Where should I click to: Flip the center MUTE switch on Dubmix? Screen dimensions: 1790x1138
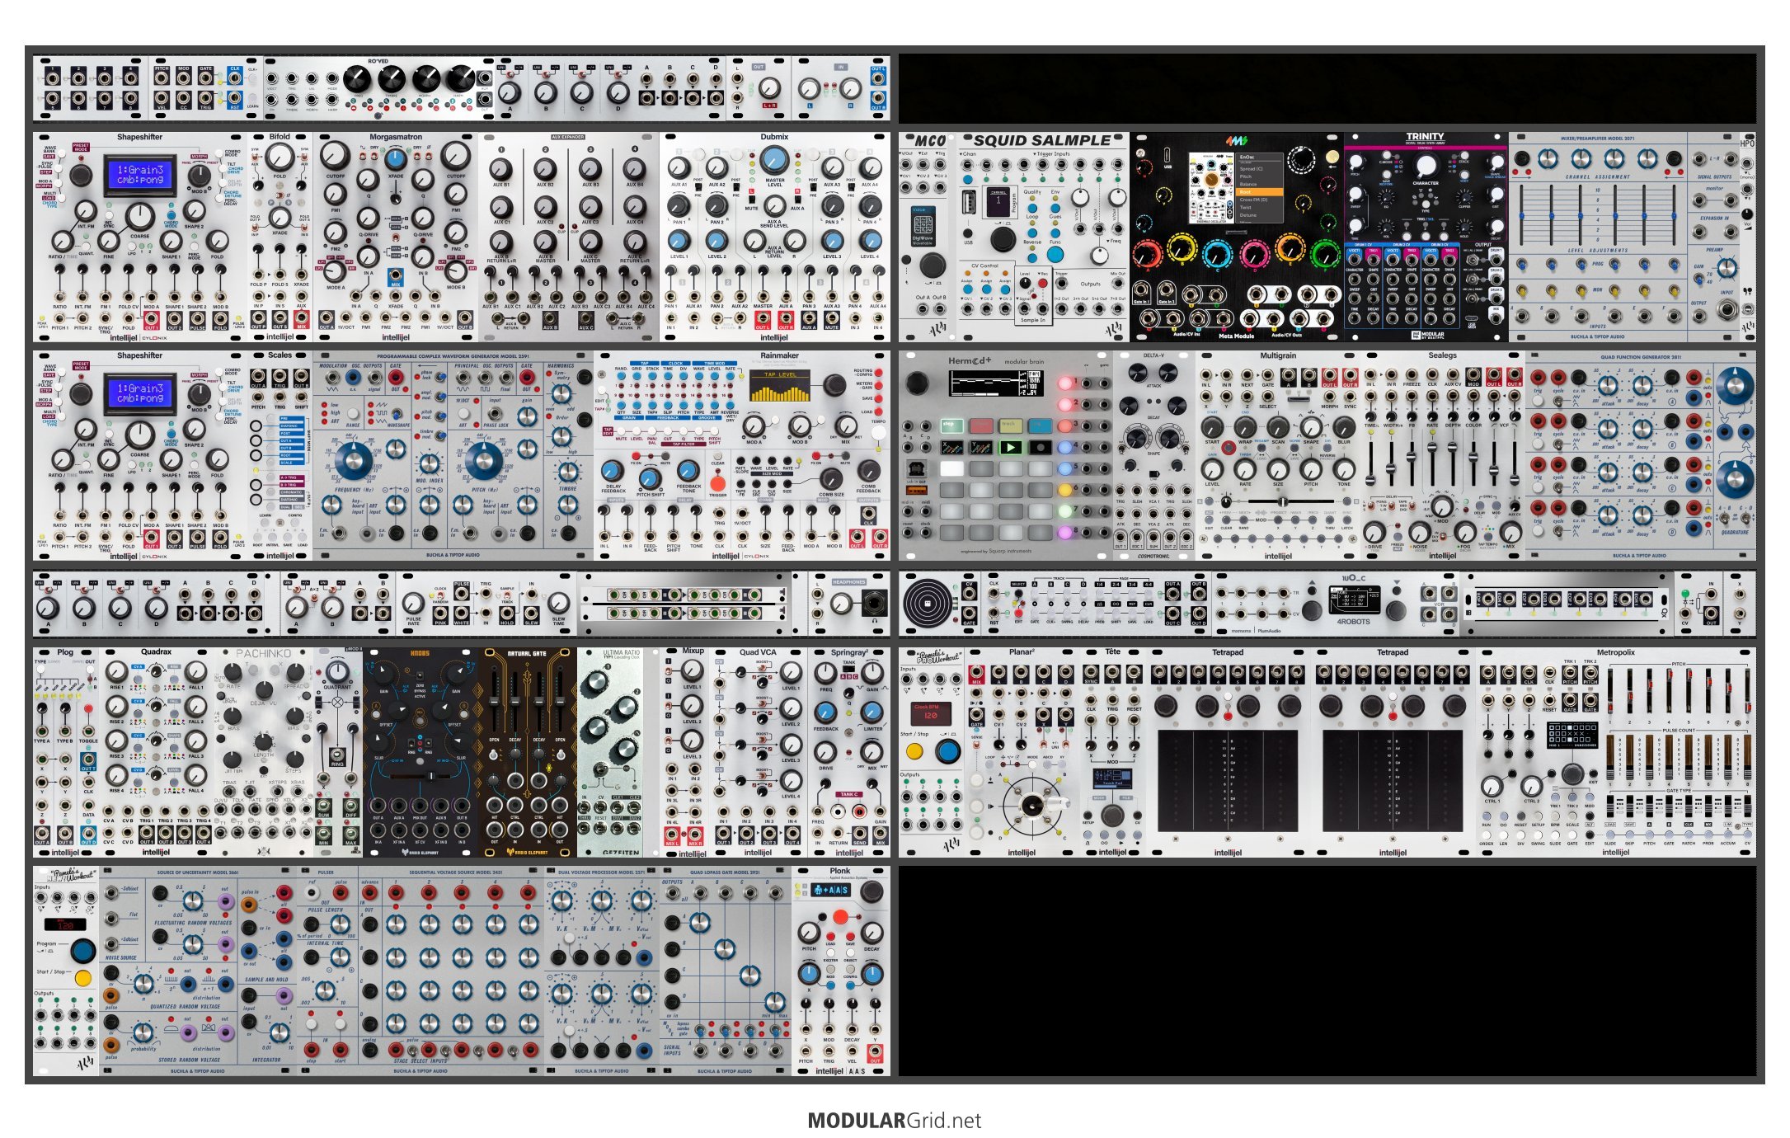coord(752,198)
